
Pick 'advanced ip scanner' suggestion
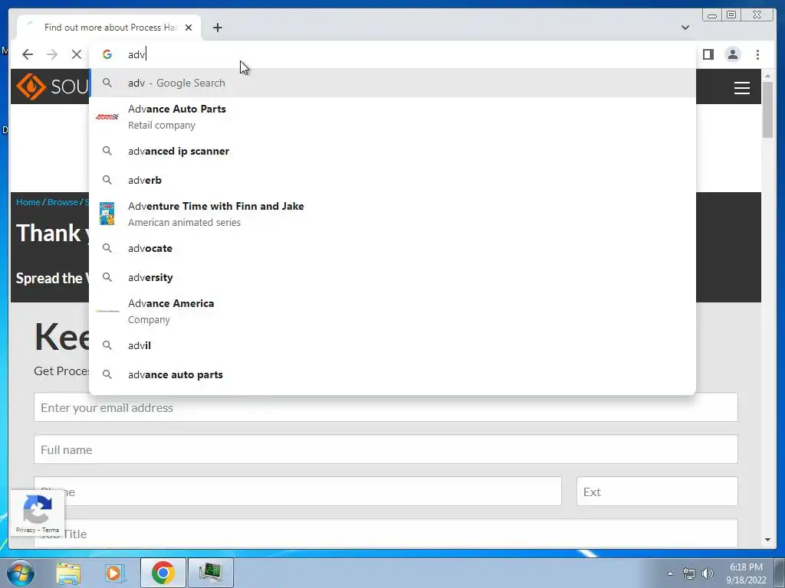pos(392,151)
